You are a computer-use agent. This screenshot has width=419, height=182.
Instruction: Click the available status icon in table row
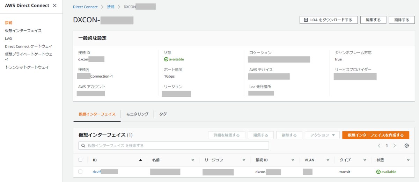[x=378, y=172]
